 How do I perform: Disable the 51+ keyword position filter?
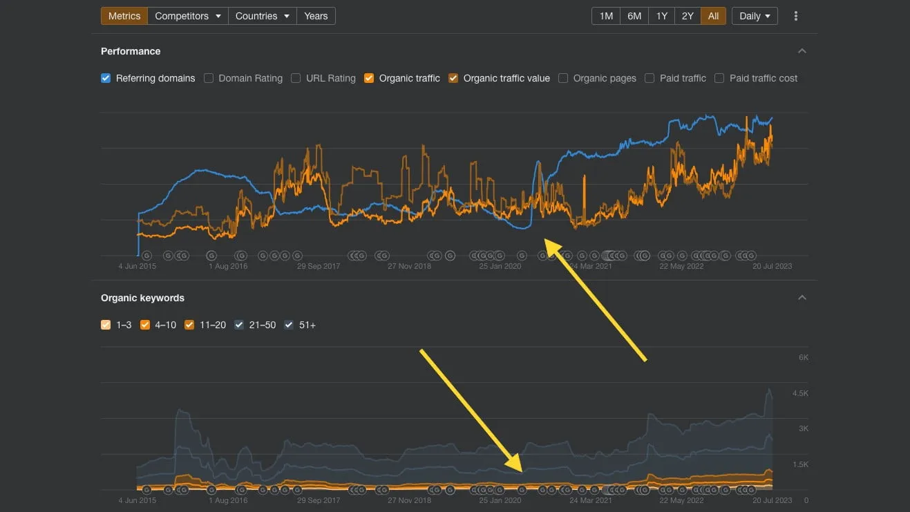coord(288,325)
